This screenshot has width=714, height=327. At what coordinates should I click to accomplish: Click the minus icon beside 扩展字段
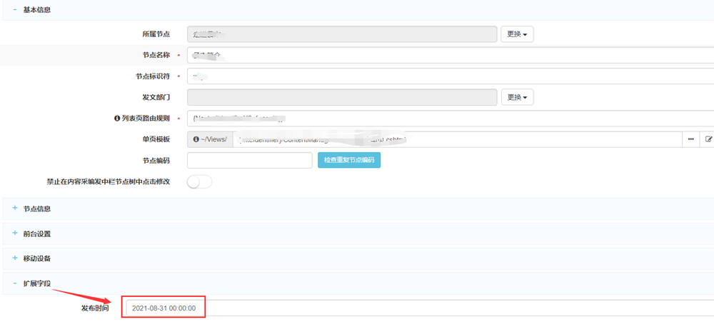14,283
